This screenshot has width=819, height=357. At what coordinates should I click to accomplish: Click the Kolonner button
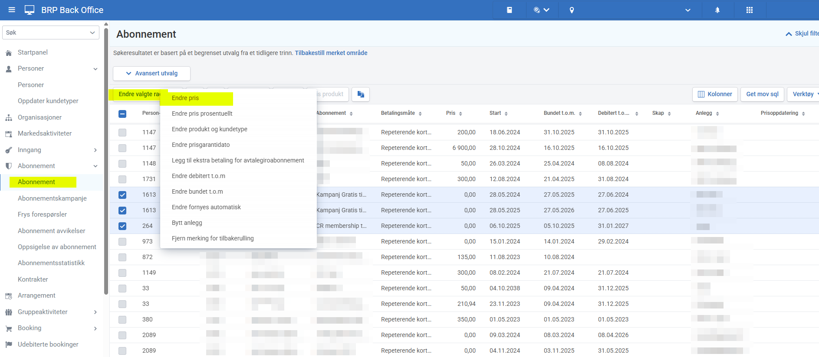tap(715, 94)
